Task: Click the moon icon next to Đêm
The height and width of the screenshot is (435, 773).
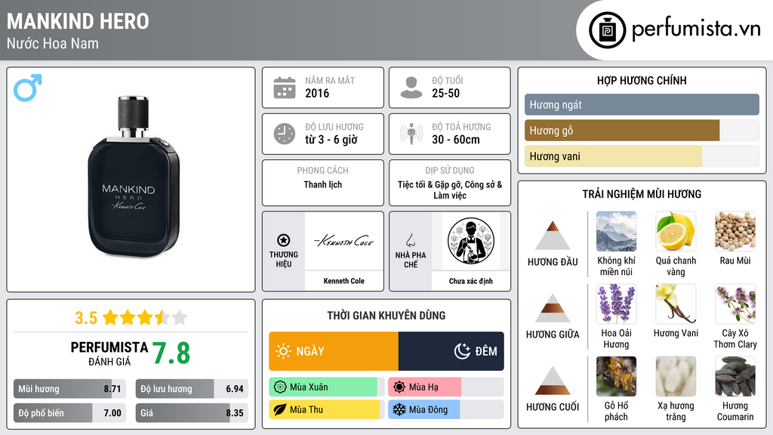Action: tap(462, 351)
